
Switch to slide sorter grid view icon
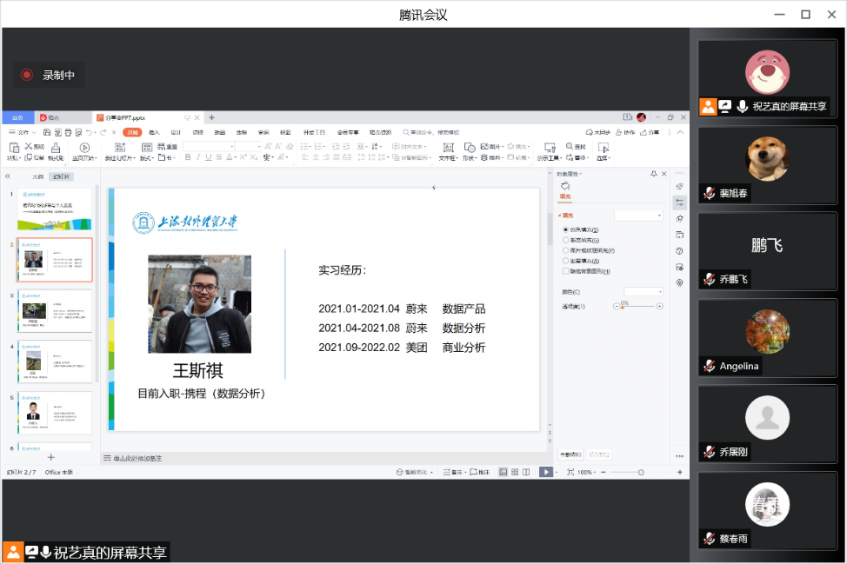pyautogui.click(x=515, y=472)
